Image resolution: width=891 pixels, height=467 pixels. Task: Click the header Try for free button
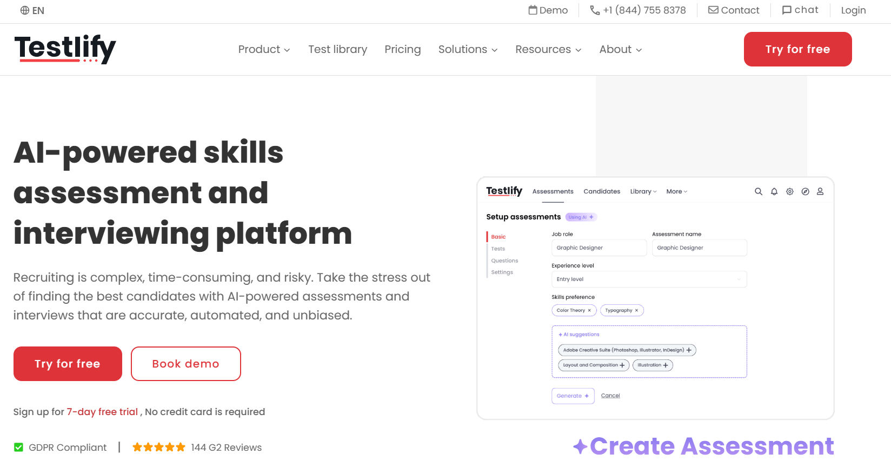coord(798,49)
